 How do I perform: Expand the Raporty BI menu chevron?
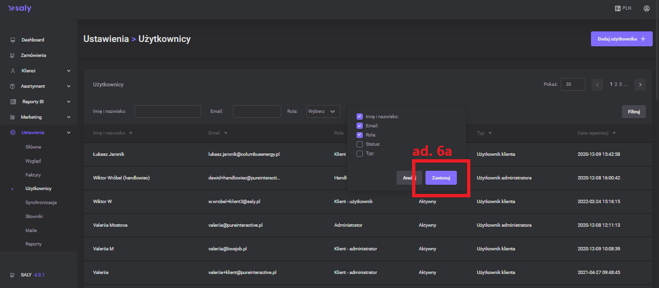pos(69,102)
